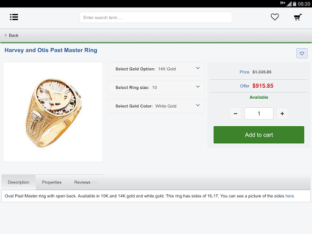Expand the Select Gold Option dropdown

(156, 69)
